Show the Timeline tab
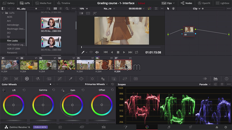 point(64,3)
